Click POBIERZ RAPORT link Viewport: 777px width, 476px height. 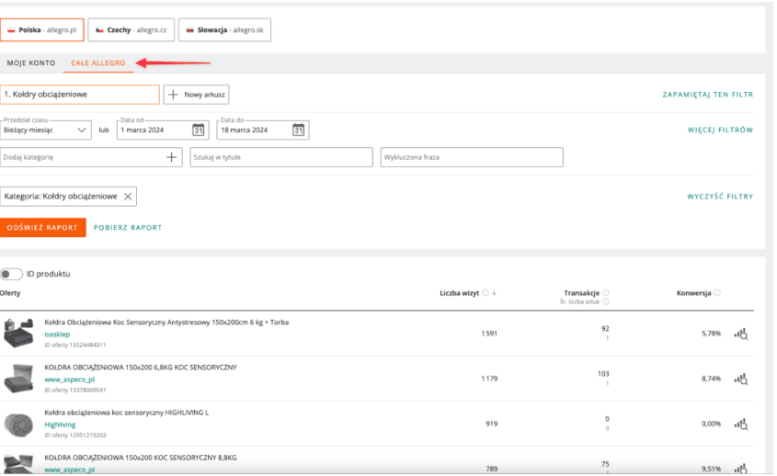click(128, 227)
